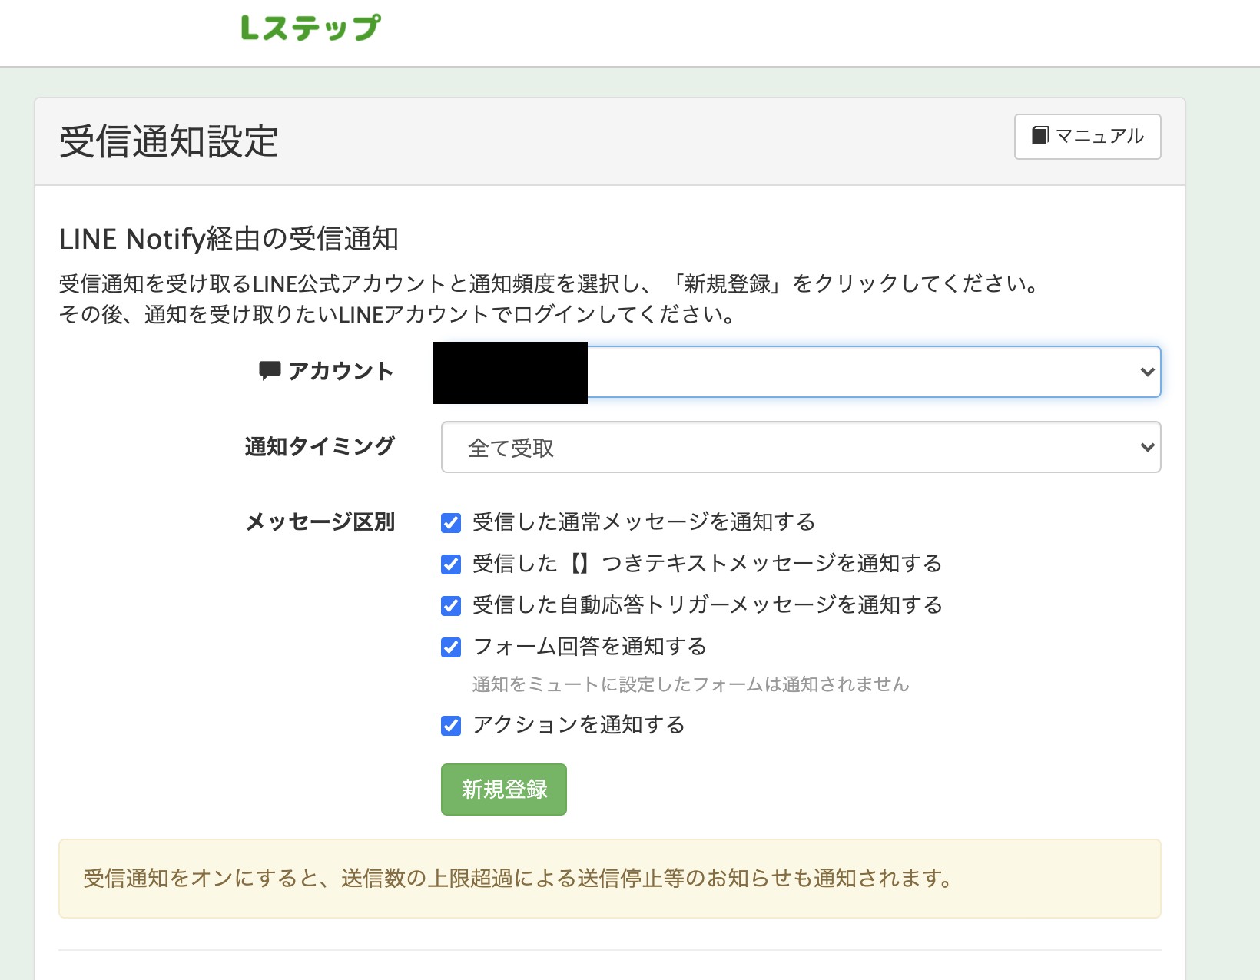Image resolution: width=1260 pixels, height=980 pixels.
Task: Click the line starting その後、通知を受け取りたい
Action: (398, 315)
